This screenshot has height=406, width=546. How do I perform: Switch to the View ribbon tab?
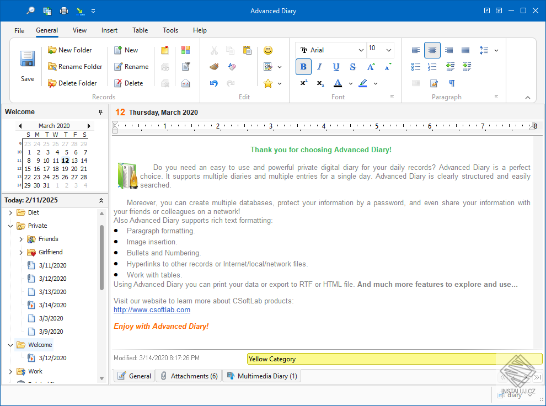coord(79,30)
